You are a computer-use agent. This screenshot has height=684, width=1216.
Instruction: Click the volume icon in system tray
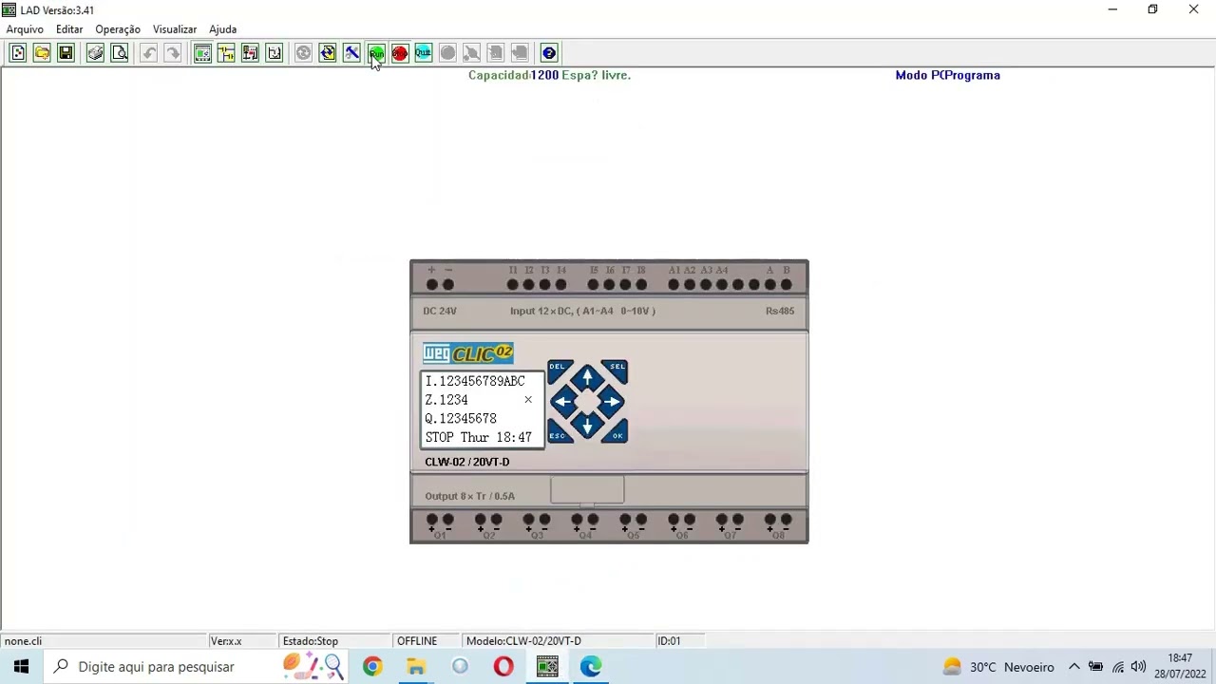point(1138,667)
